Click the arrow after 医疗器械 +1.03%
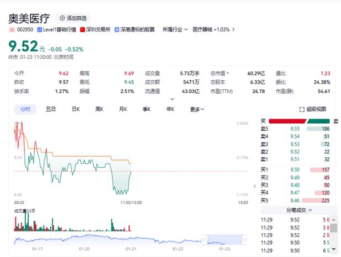Image resolution: width=341 pixels, height=257 pixels. pos(233,29)
